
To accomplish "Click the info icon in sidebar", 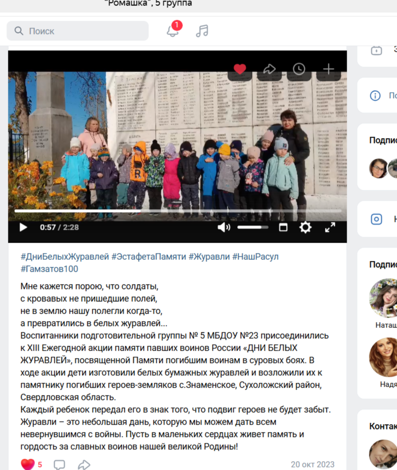I will 375,96.
